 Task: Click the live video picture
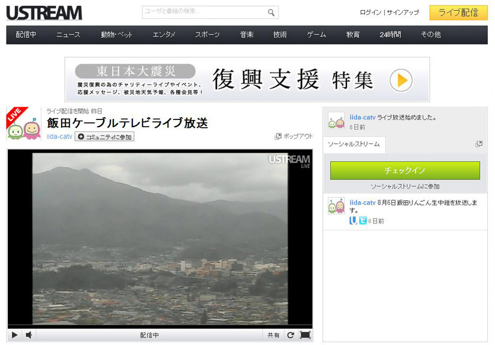click(x=160, y=239)
